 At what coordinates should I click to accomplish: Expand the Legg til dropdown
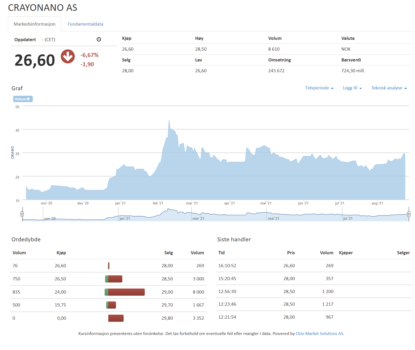click(x=352, y=88)
